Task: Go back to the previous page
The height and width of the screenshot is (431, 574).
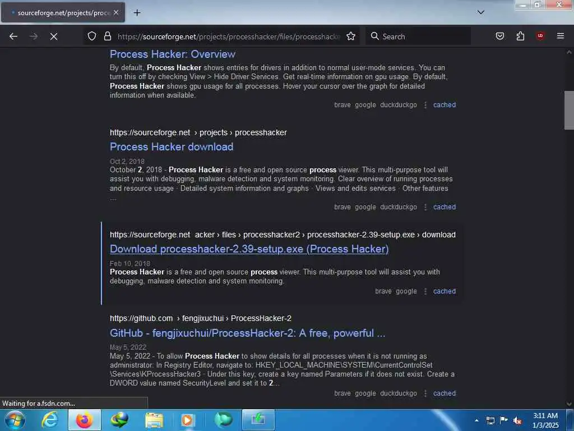Action: pos(13,36)
